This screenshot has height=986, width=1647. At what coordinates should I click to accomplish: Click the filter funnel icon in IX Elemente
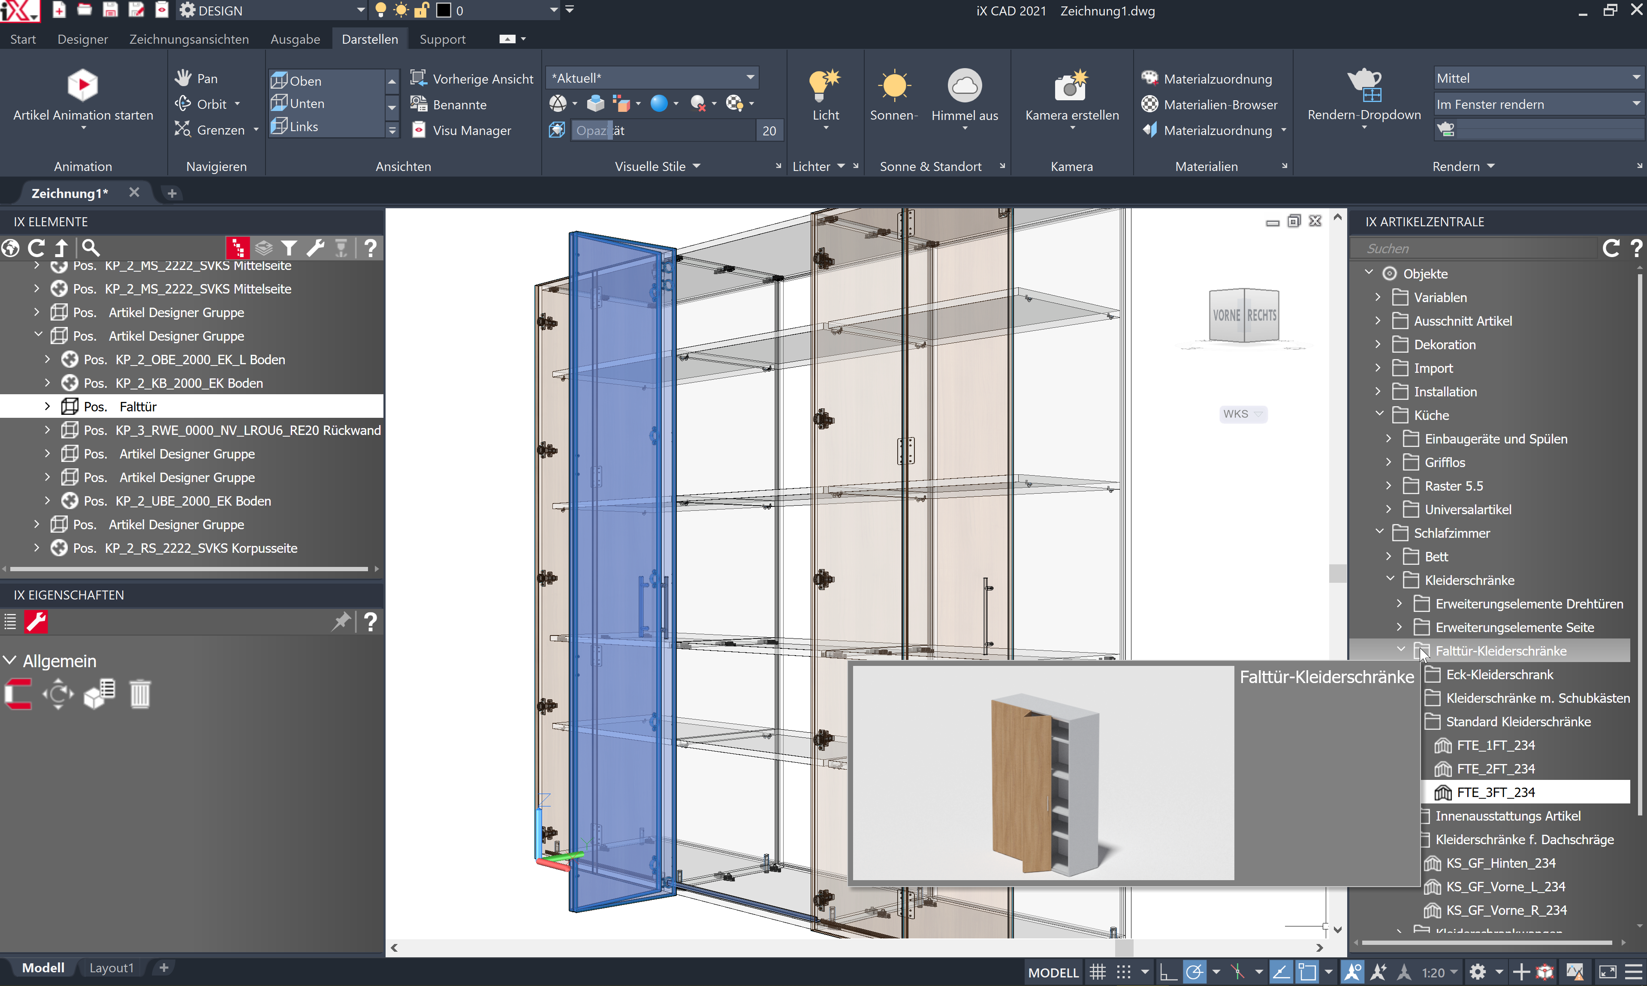click(x=289, y=248)
